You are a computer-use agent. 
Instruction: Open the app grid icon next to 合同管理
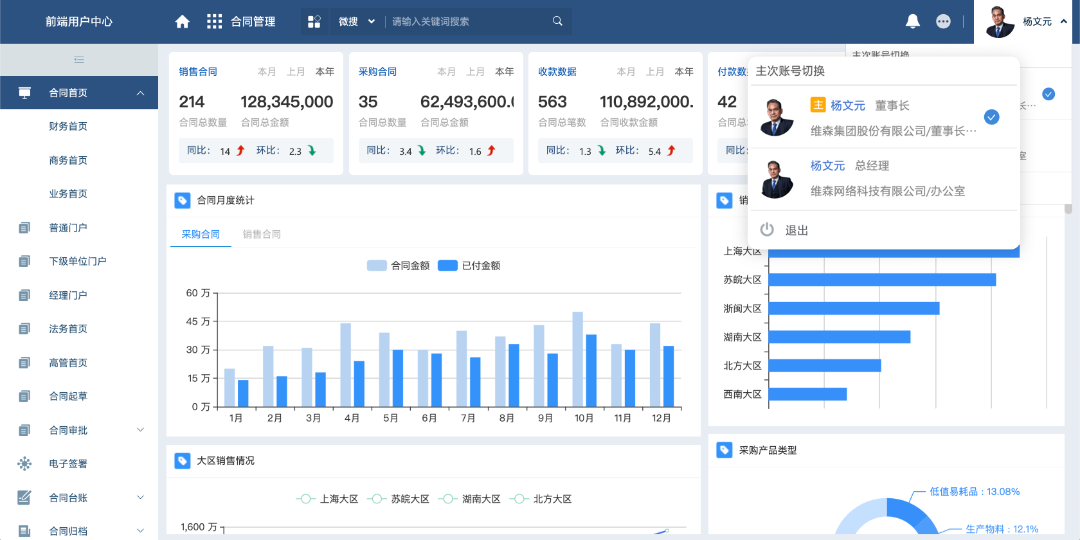214,22
